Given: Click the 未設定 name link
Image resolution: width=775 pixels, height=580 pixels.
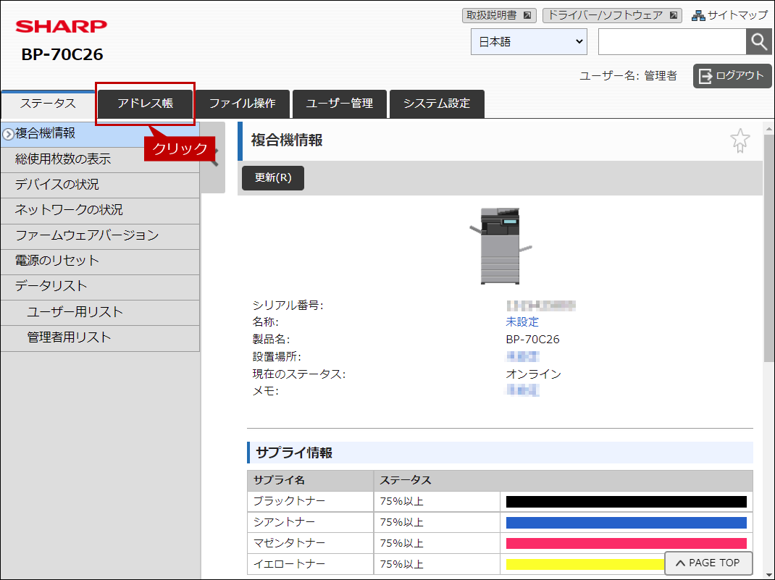Looking at the screenshot, I should [x=522, y=322].
